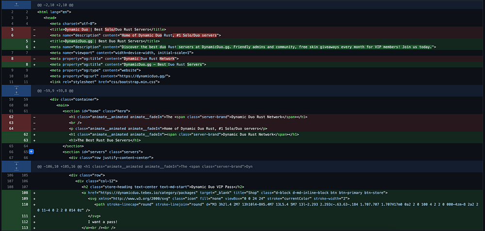Click added line number 110
This screenshot has width=485, height=231.
25,204
